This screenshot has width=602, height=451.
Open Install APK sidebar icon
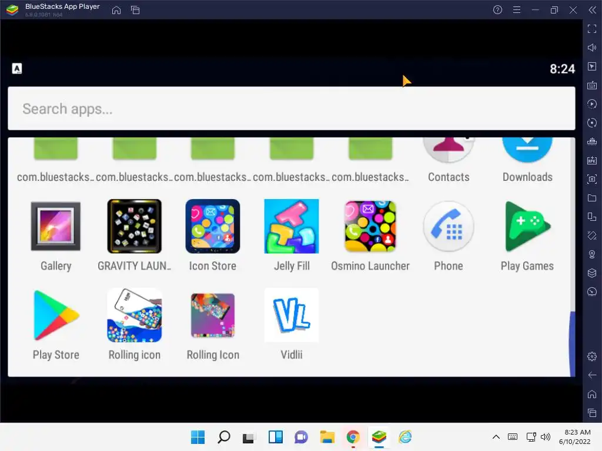[x=592, y=160]
